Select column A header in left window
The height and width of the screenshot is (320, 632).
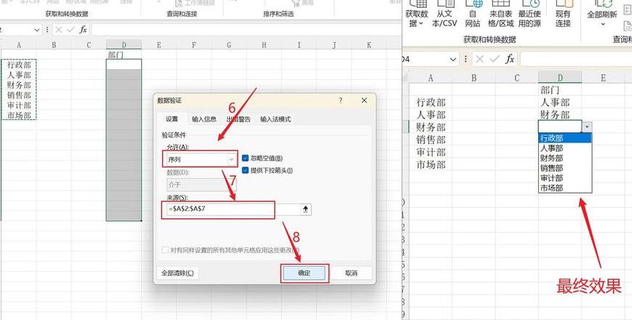tap(18, 45)
